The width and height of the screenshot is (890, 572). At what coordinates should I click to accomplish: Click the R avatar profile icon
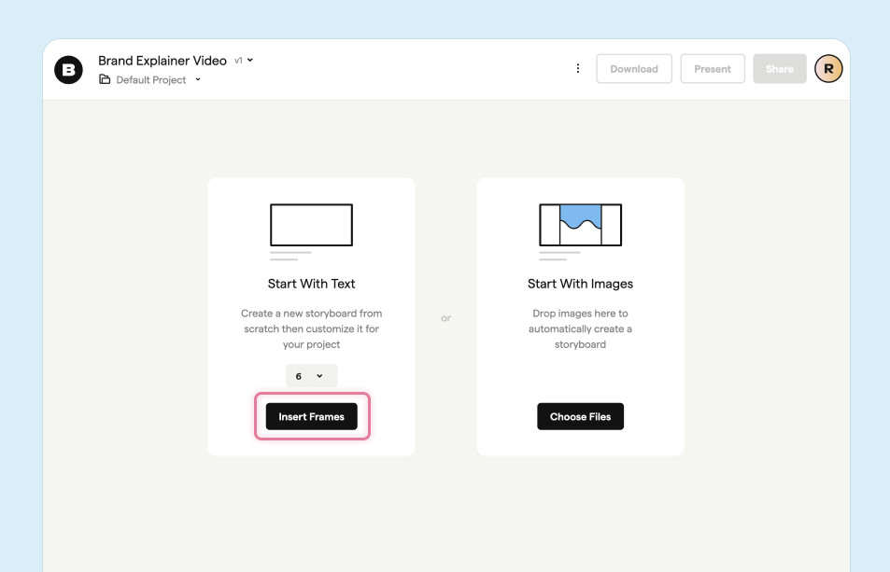(x=828, y=68)
